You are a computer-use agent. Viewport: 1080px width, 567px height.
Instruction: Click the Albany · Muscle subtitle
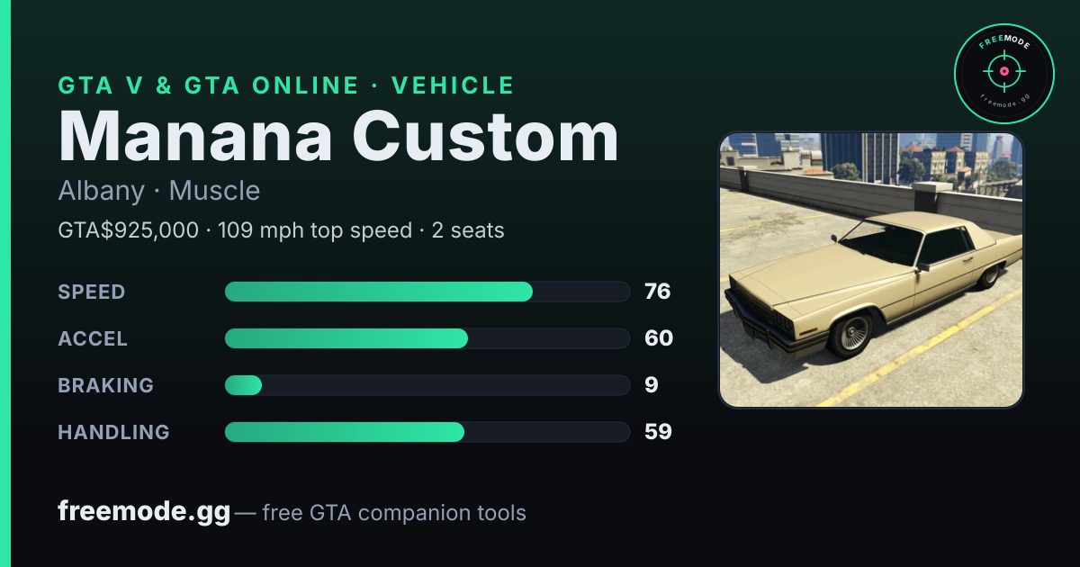tap(159, 191)
